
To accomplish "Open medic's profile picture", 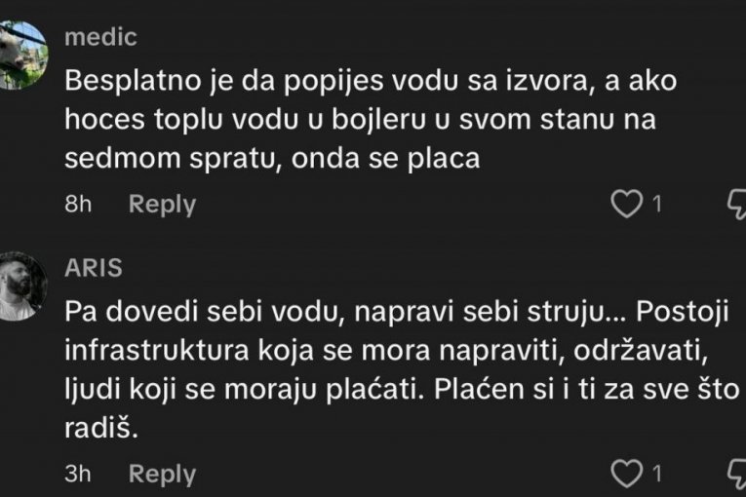I will tap(22, 55).
